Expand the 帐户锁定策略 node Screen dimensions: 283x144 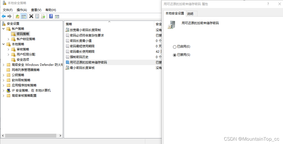coord(8,39)
